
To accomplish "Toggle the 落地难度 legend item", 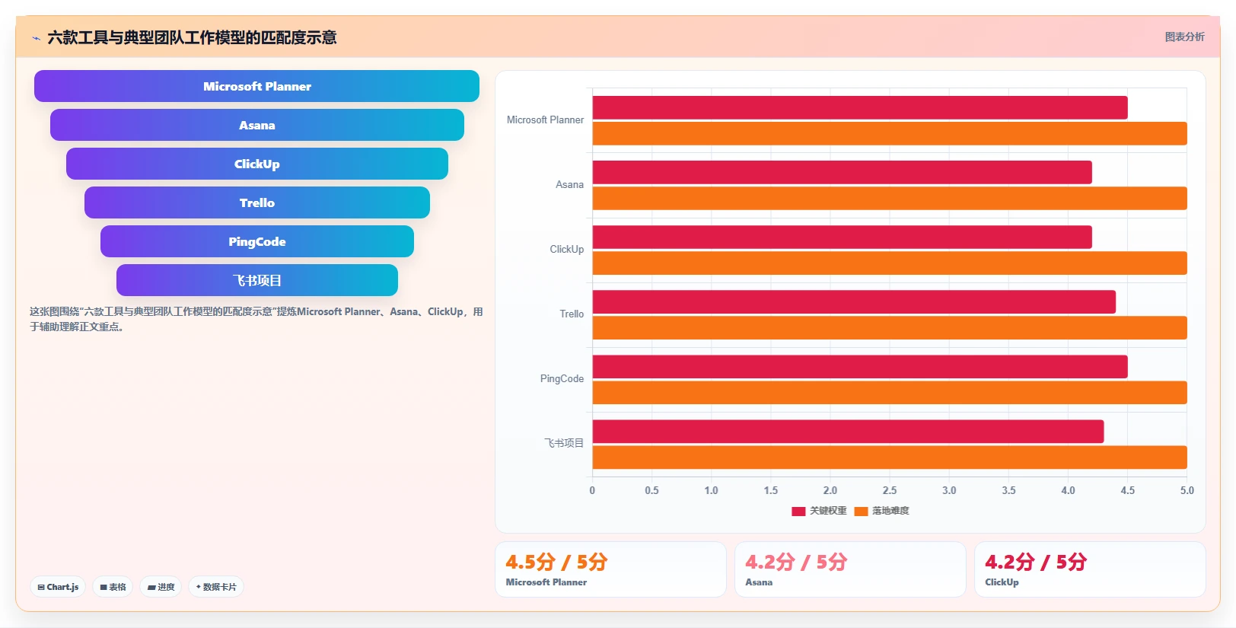I will click(881, 511).
